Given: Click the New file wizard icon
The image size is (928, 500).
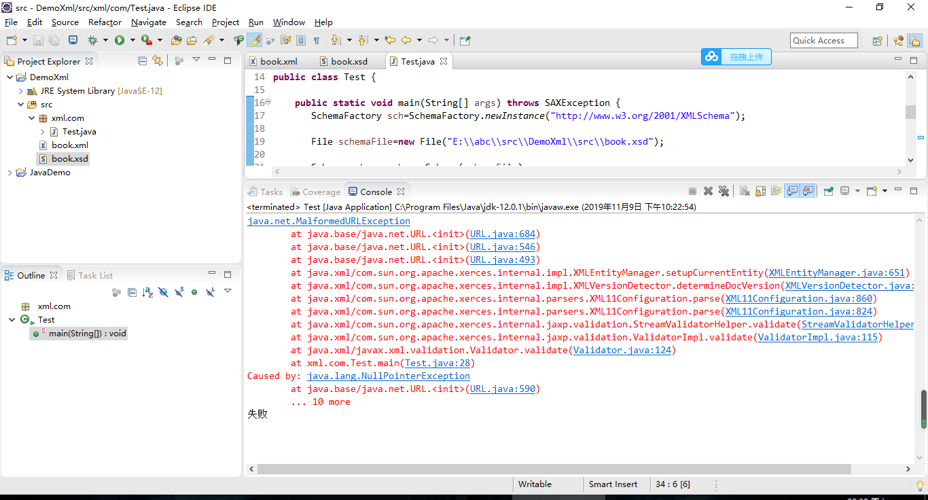Looking at the screenshot, I should [x=12, y=41].
